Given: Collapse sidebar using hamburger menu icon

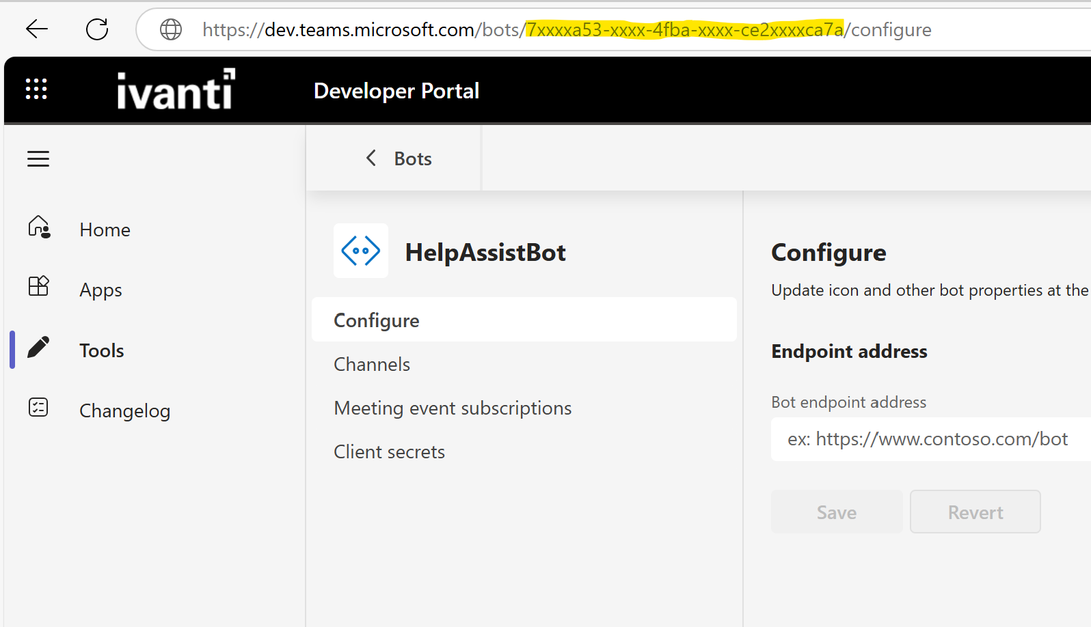Looking at the screenshot, I should tap(38, 158).
